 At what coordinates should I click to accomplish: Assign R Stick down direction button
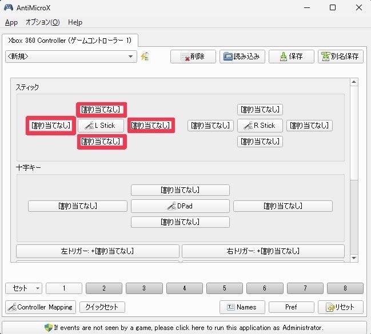pyautogui.click(x=260, y=142)
